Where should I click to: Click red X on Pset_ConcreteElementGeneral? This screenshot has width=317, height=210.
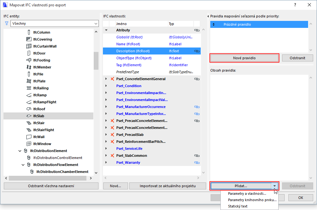(112, 79)
